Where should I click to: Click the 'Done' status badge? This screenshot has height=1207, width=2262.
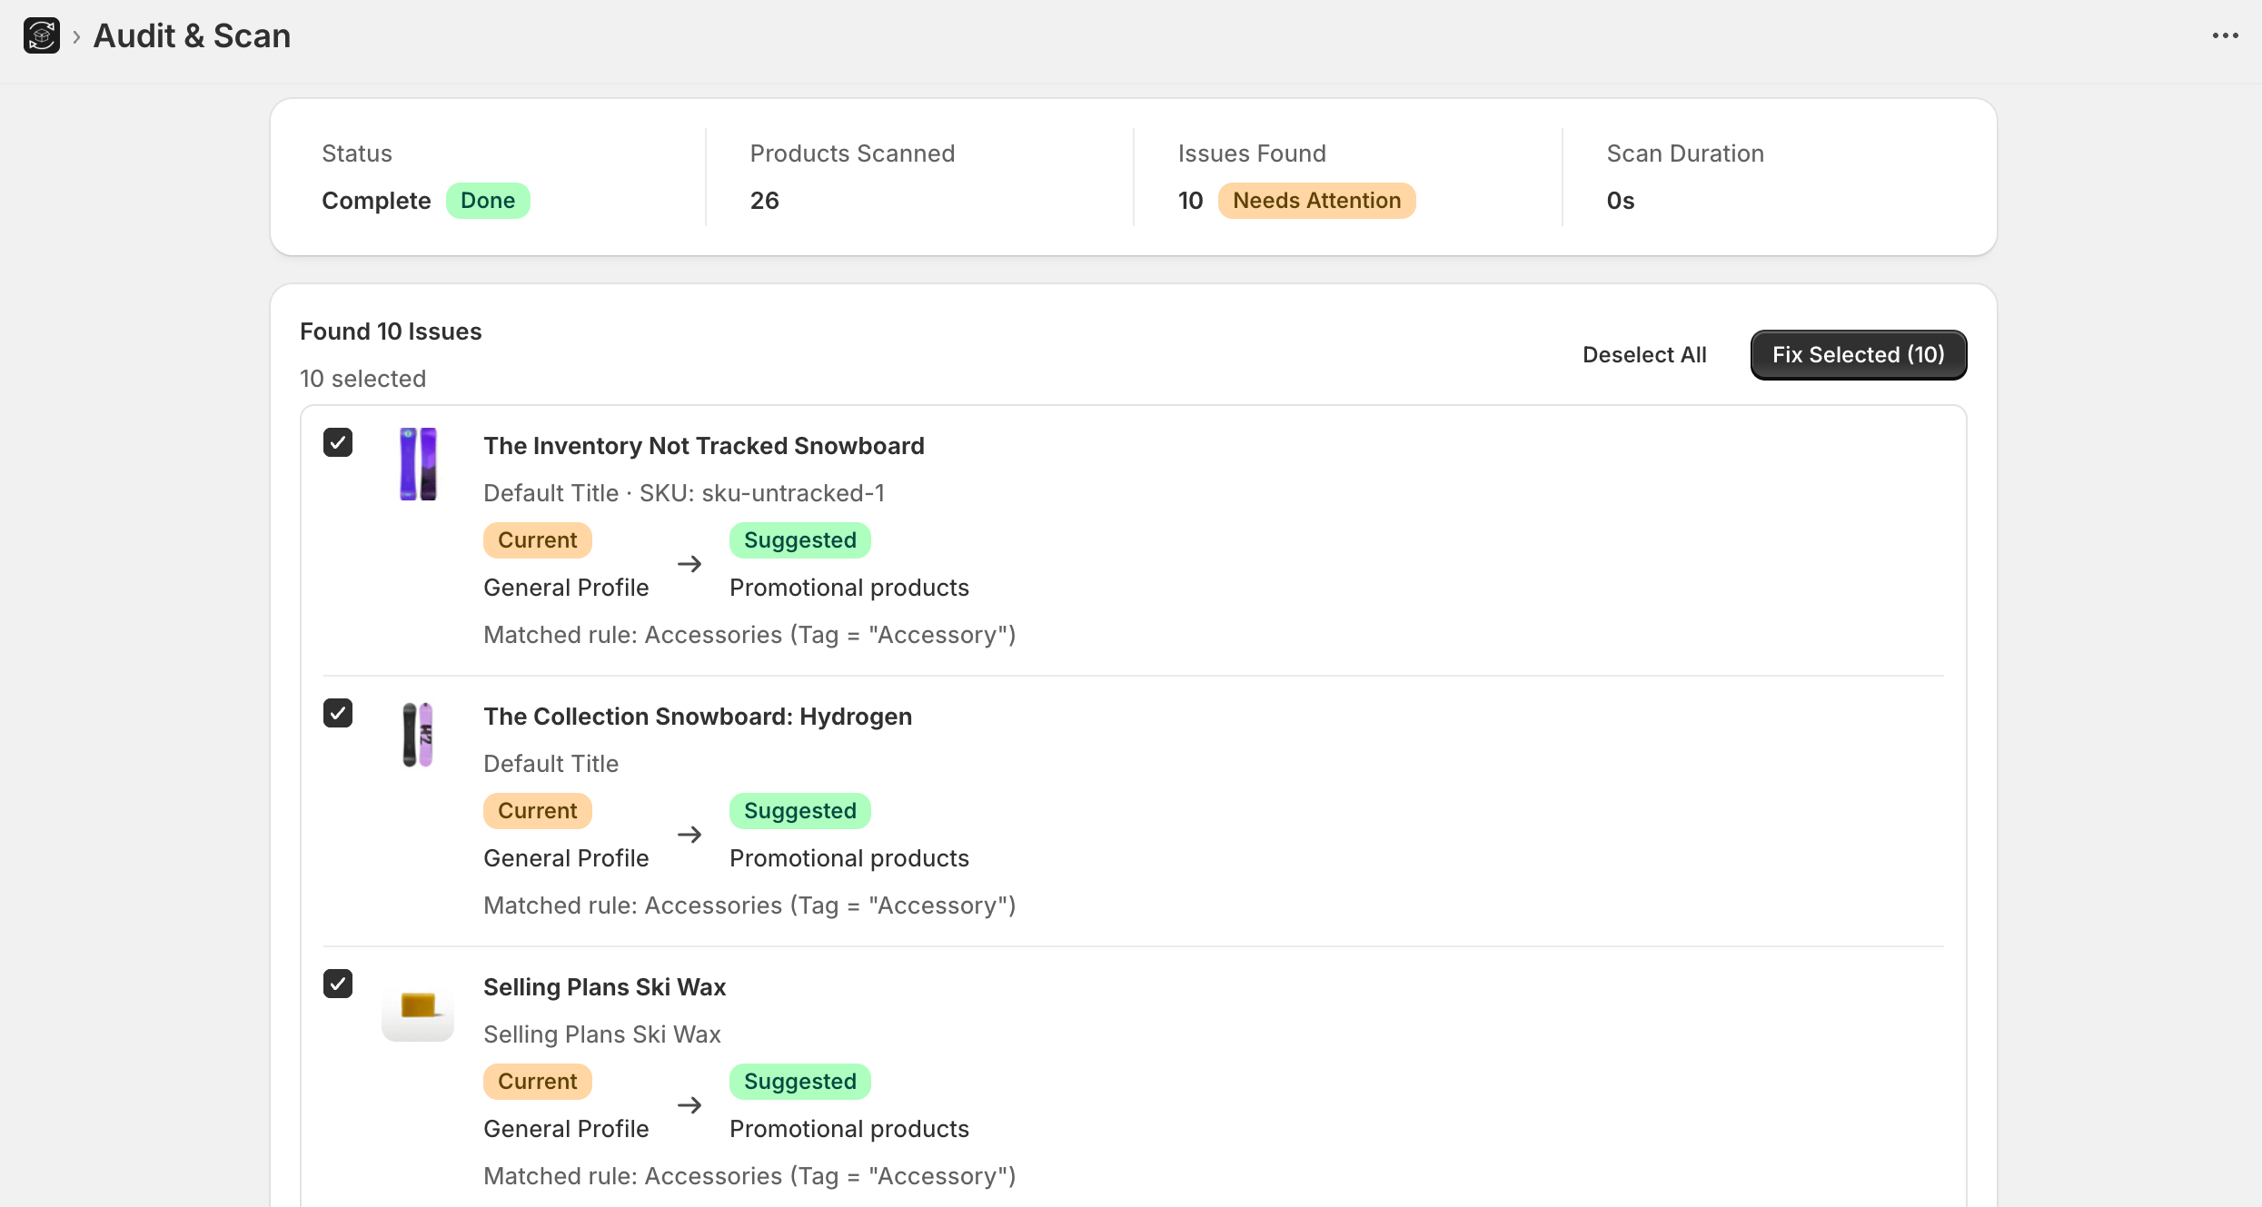[488, 200]
